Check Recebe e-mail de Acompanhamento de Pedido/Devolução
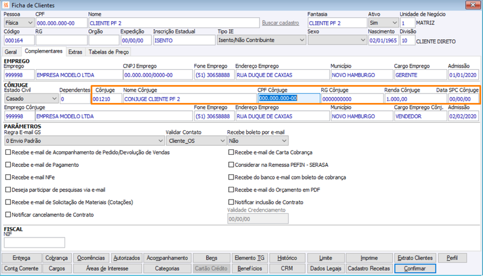The width and height of the screenshot is (483, 276). (8, 152)
